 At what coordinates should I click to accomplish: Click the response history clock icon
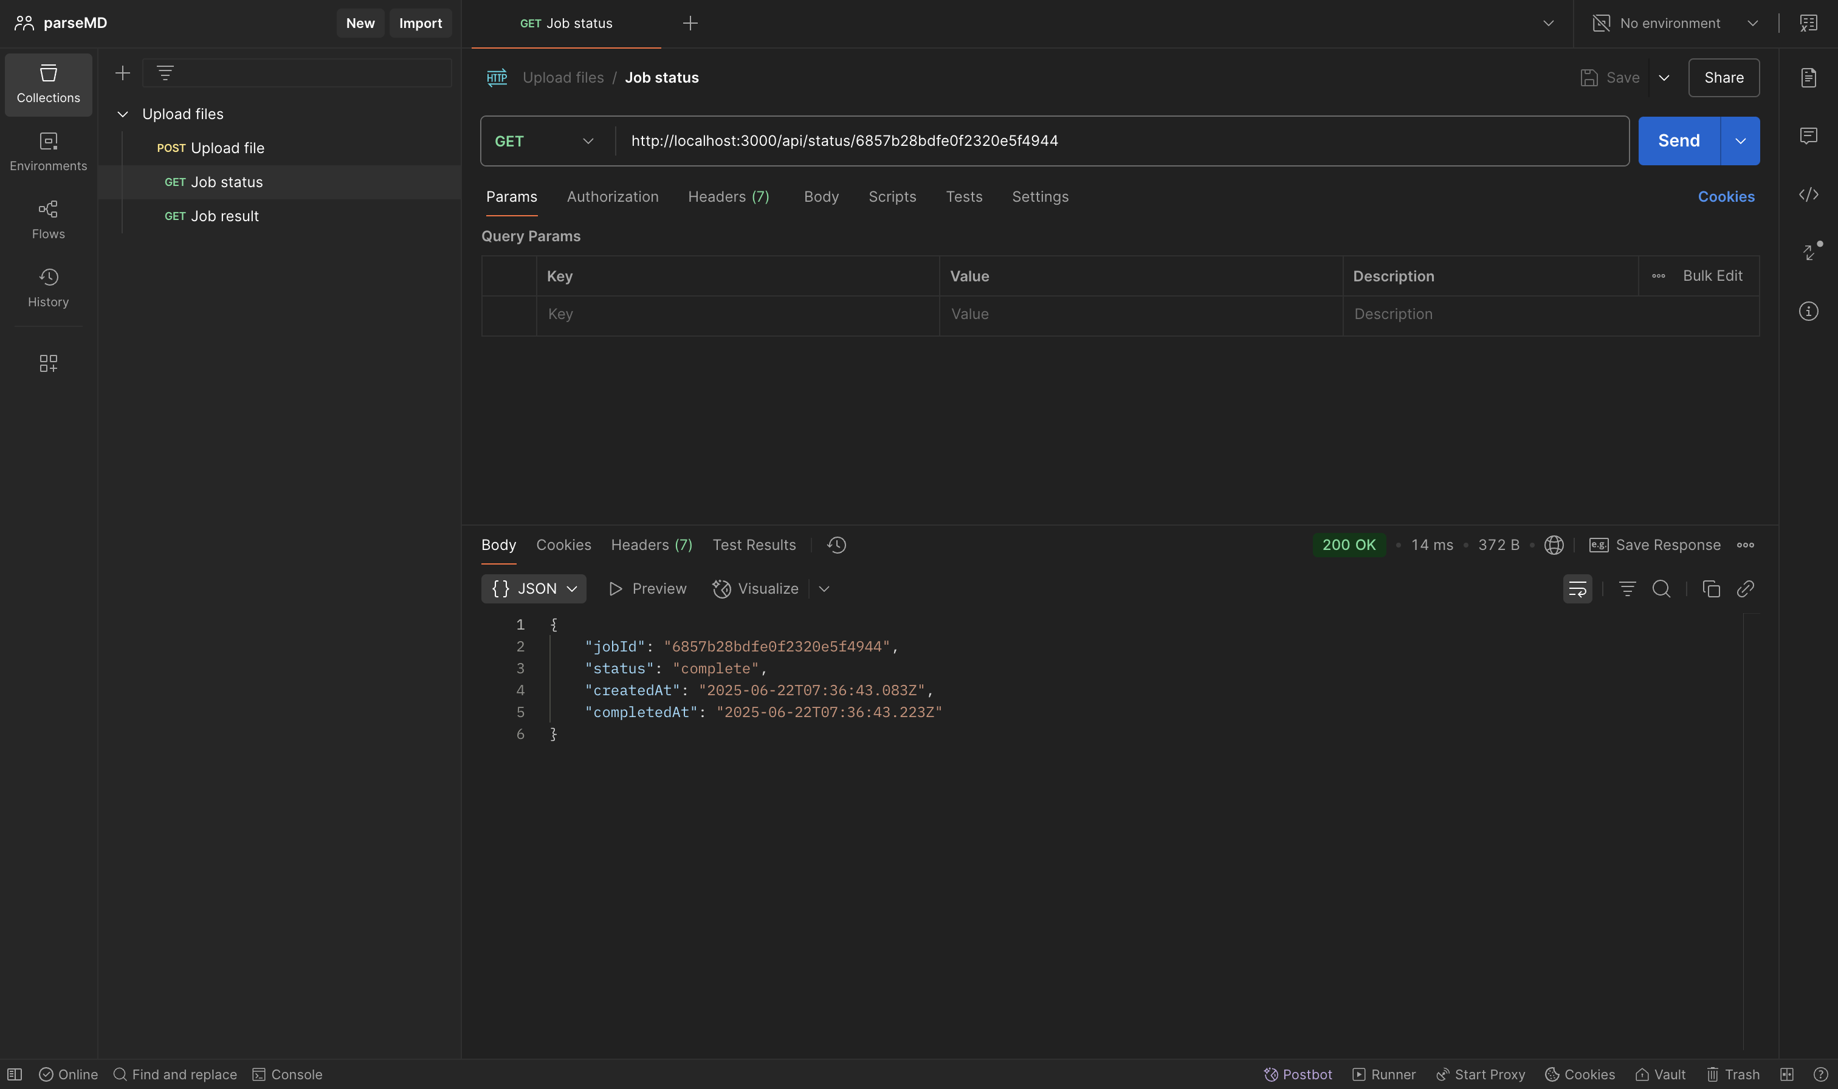pyautogui.click(x=836, y=545)
